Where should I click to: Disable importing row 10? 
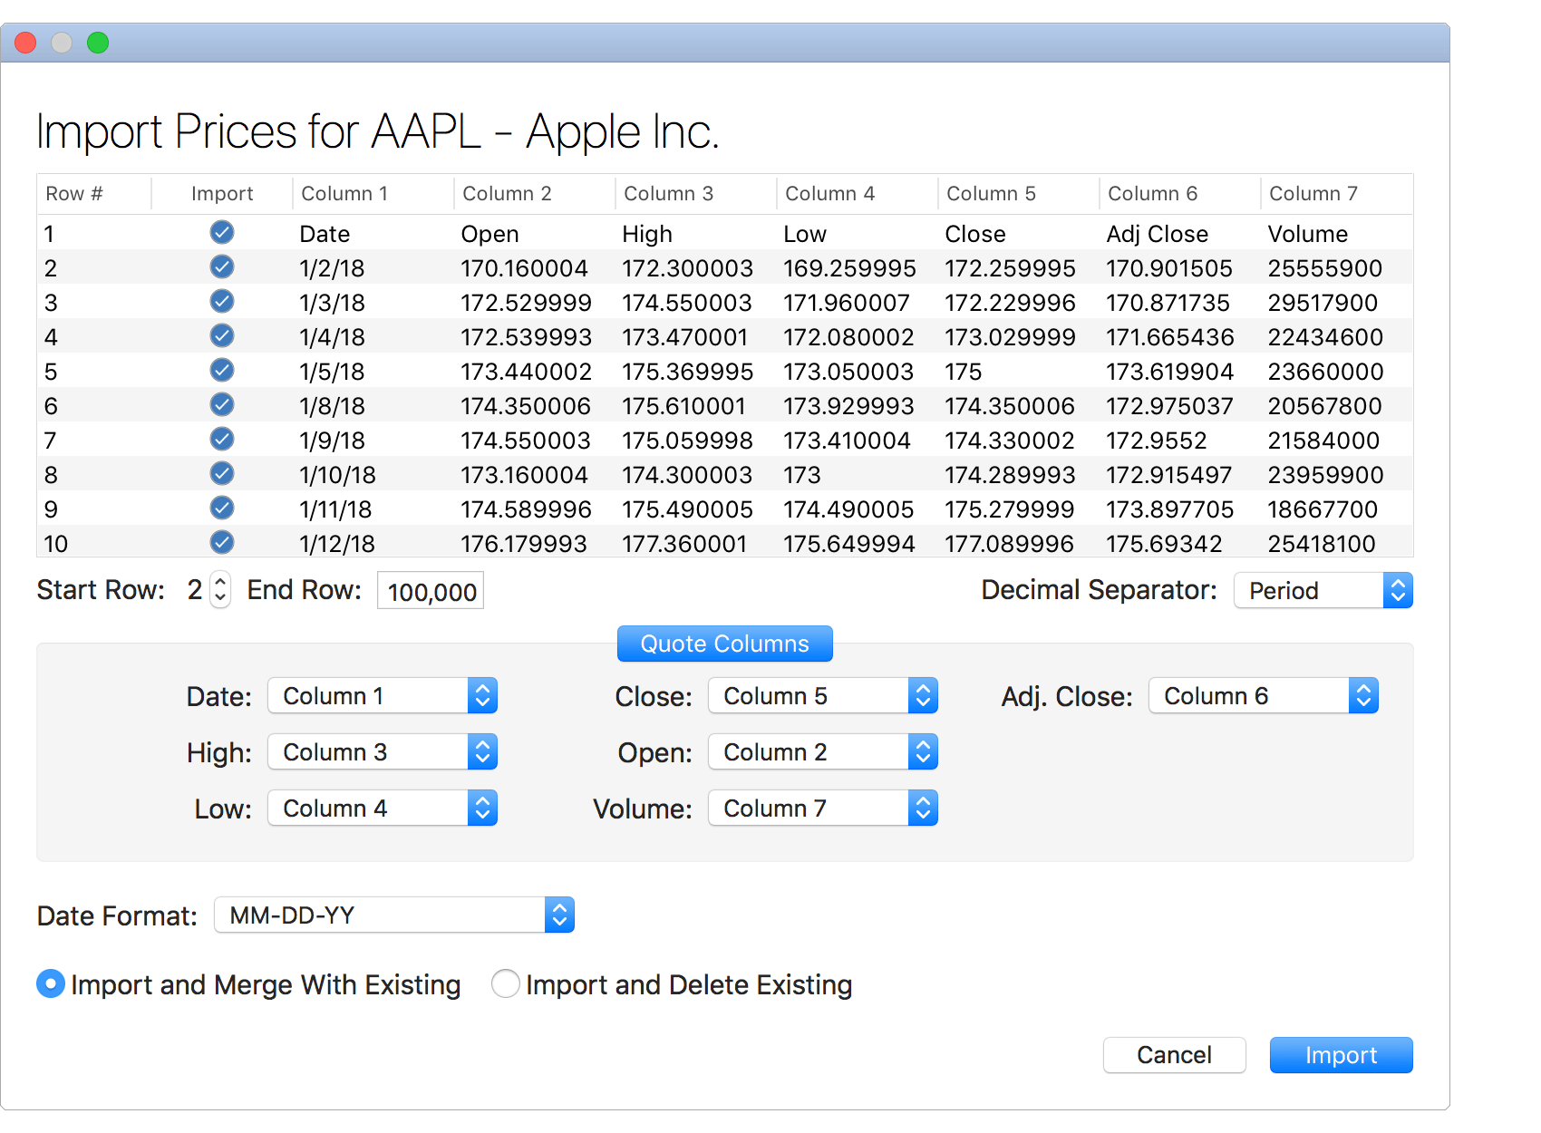222,542
